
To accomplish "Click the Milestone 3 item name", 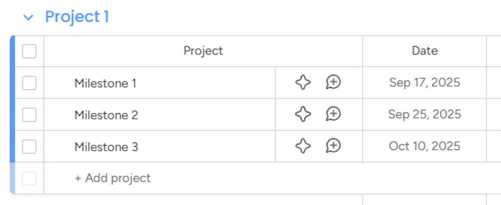I will (x=106, y=147).
